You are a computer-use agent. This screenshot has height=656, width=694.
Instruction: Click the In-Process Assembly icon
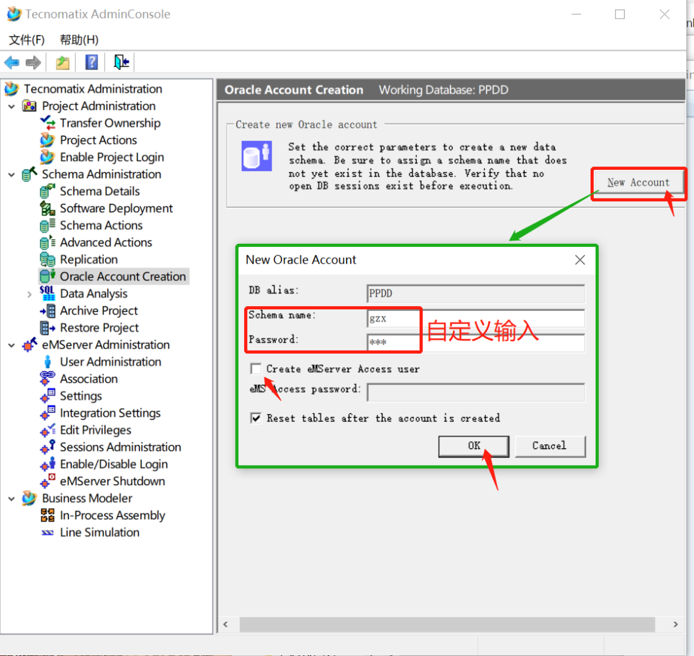[48, 515]
